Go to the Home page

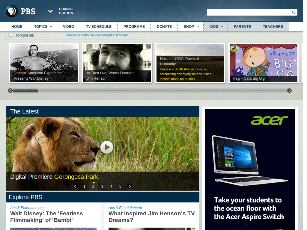tap(17, 27)
